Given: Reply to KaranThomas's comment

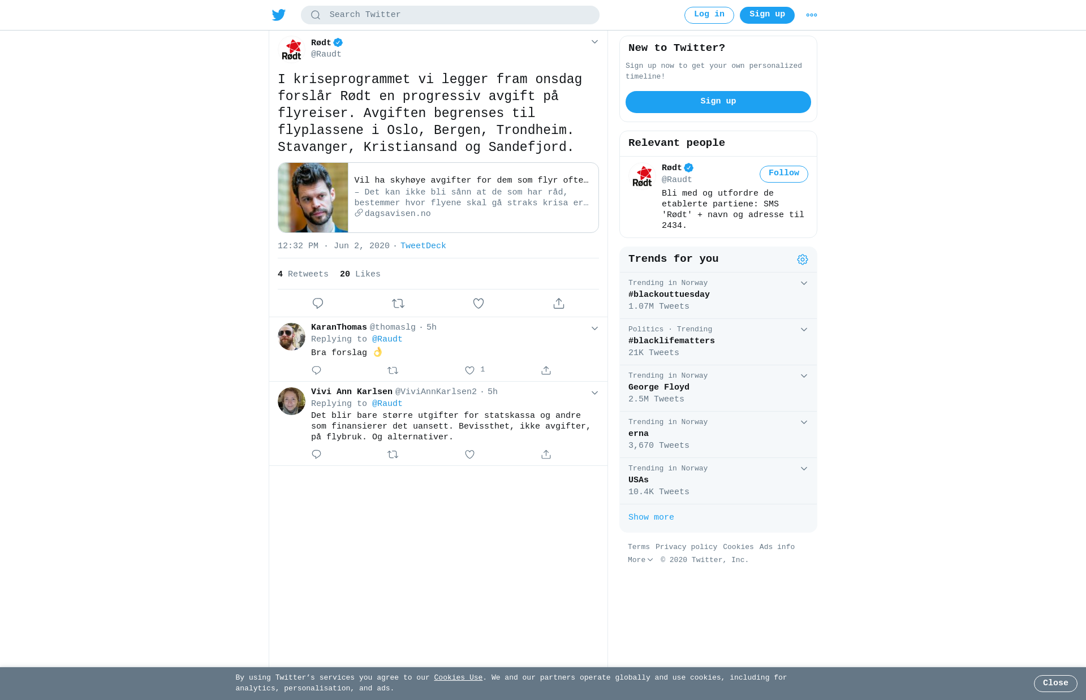Looking at the screenshot, I should tap(316, 370).
